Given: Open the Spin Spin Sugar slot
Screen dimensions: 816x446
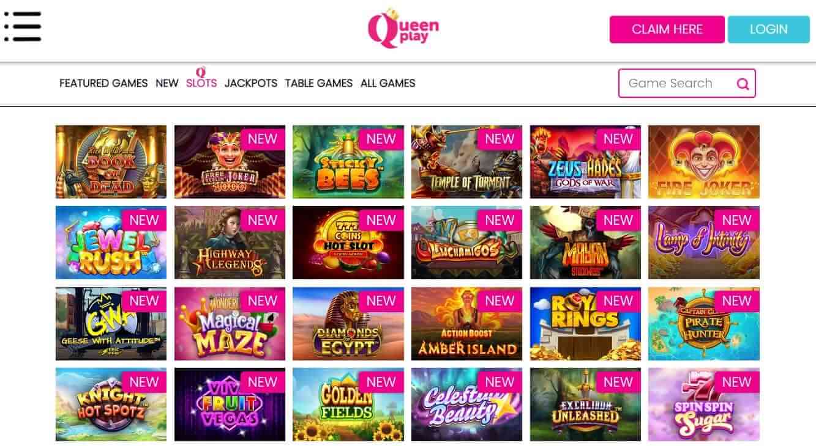Looking at the screenshot, I should 703,404.
